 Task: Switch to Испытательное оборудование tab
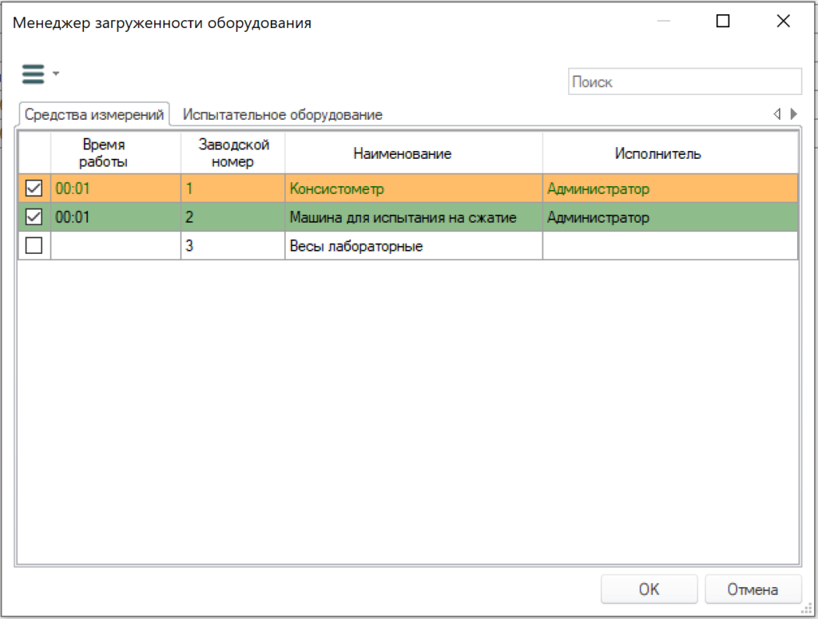[282, 115]
